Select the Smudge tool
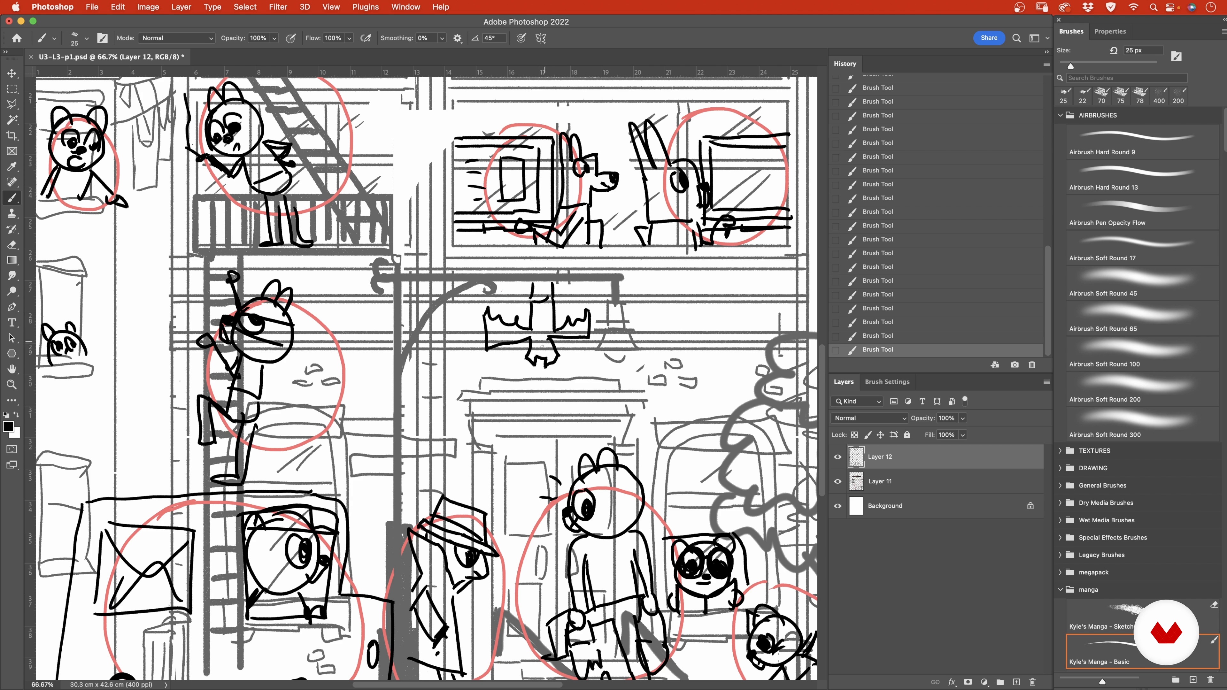Viewport: 1227px width, 690px height. (12, 276)
